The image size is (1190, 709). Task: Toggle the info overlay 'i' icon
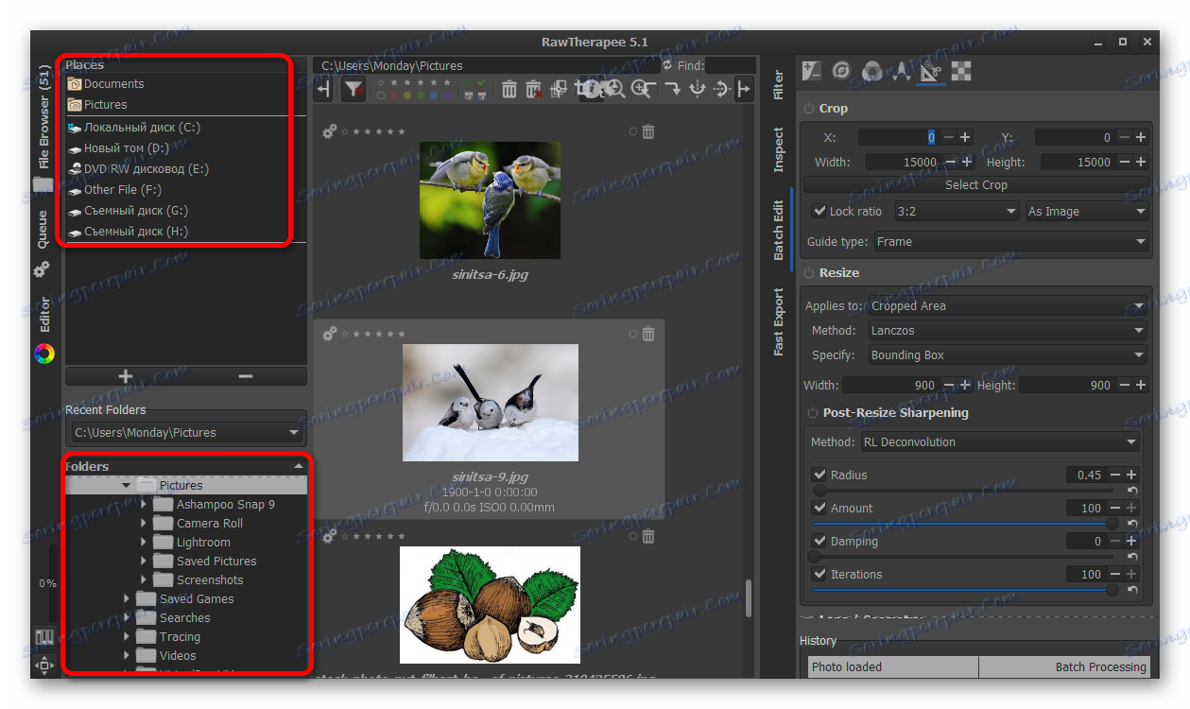(592, 89)
